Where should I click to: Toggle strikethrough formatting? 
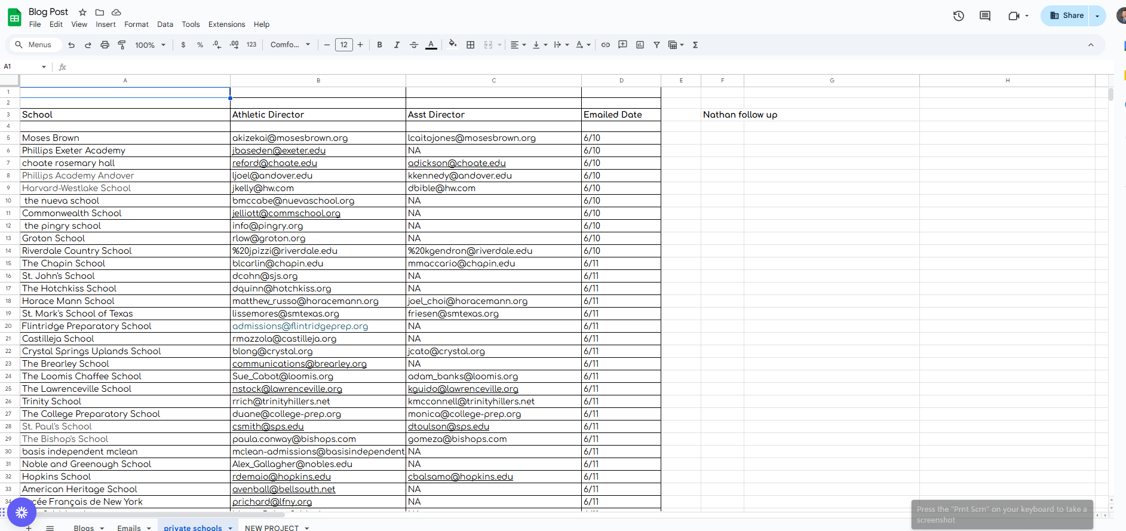[414, 45]
